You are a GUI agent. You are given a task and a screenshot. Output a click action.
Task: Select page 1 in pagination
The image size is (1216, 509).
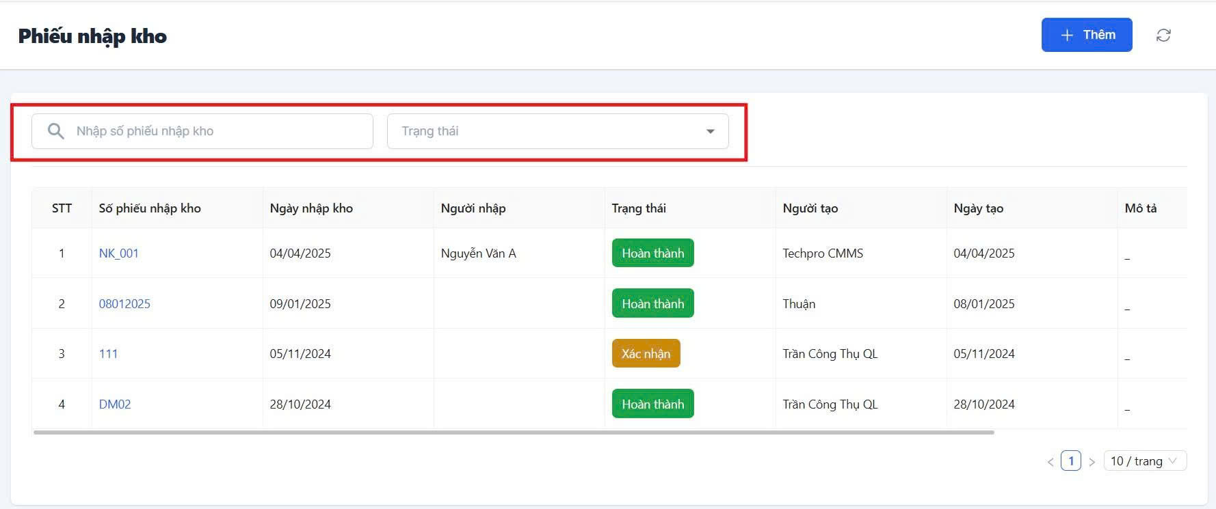click(x=1070, y=461)
